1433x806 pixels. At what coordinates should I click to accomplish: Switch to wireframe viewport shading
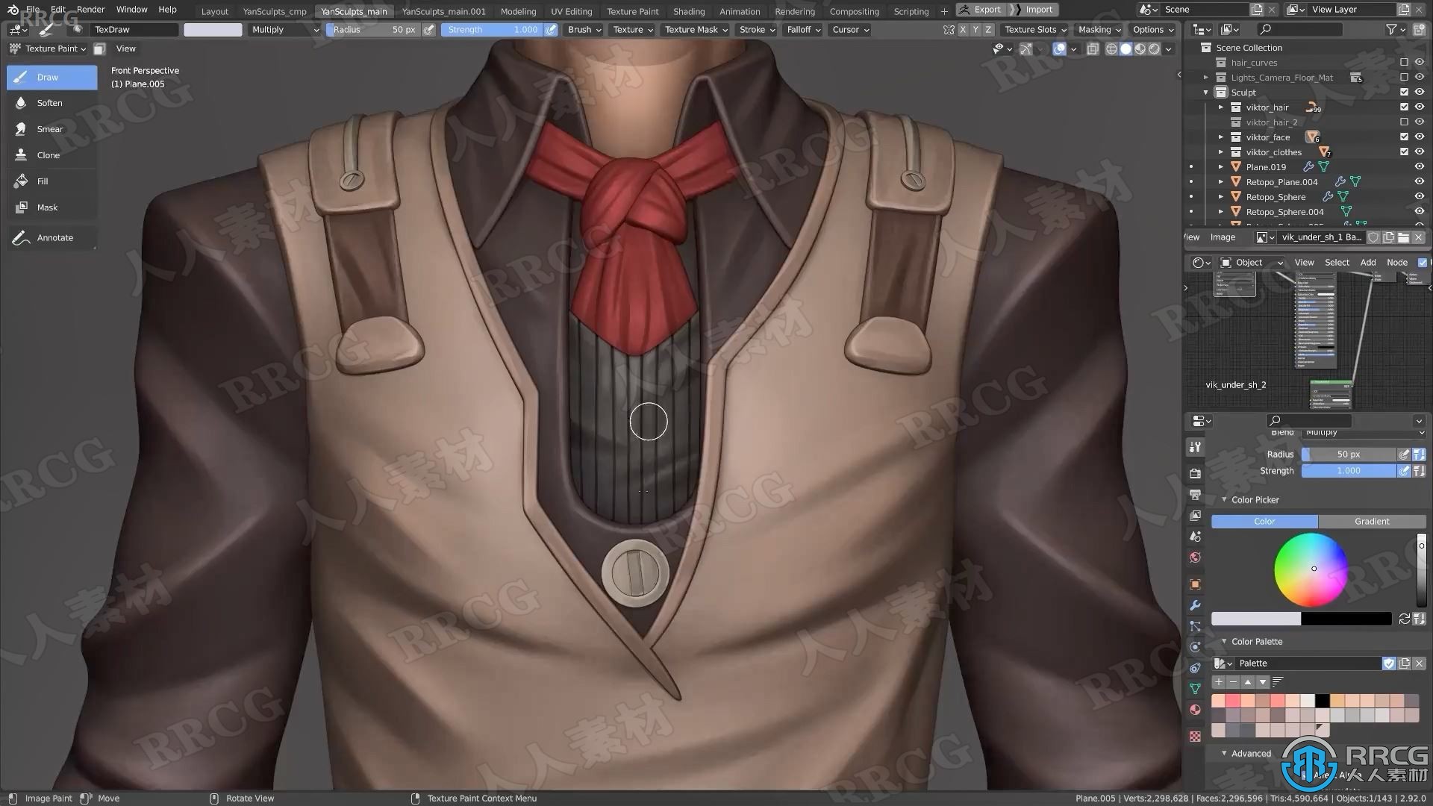(x=1111, y=49)
